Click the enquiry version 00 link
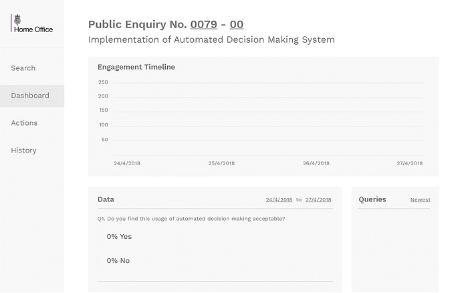Screen dimensions: 468x293 pos(237,25)
